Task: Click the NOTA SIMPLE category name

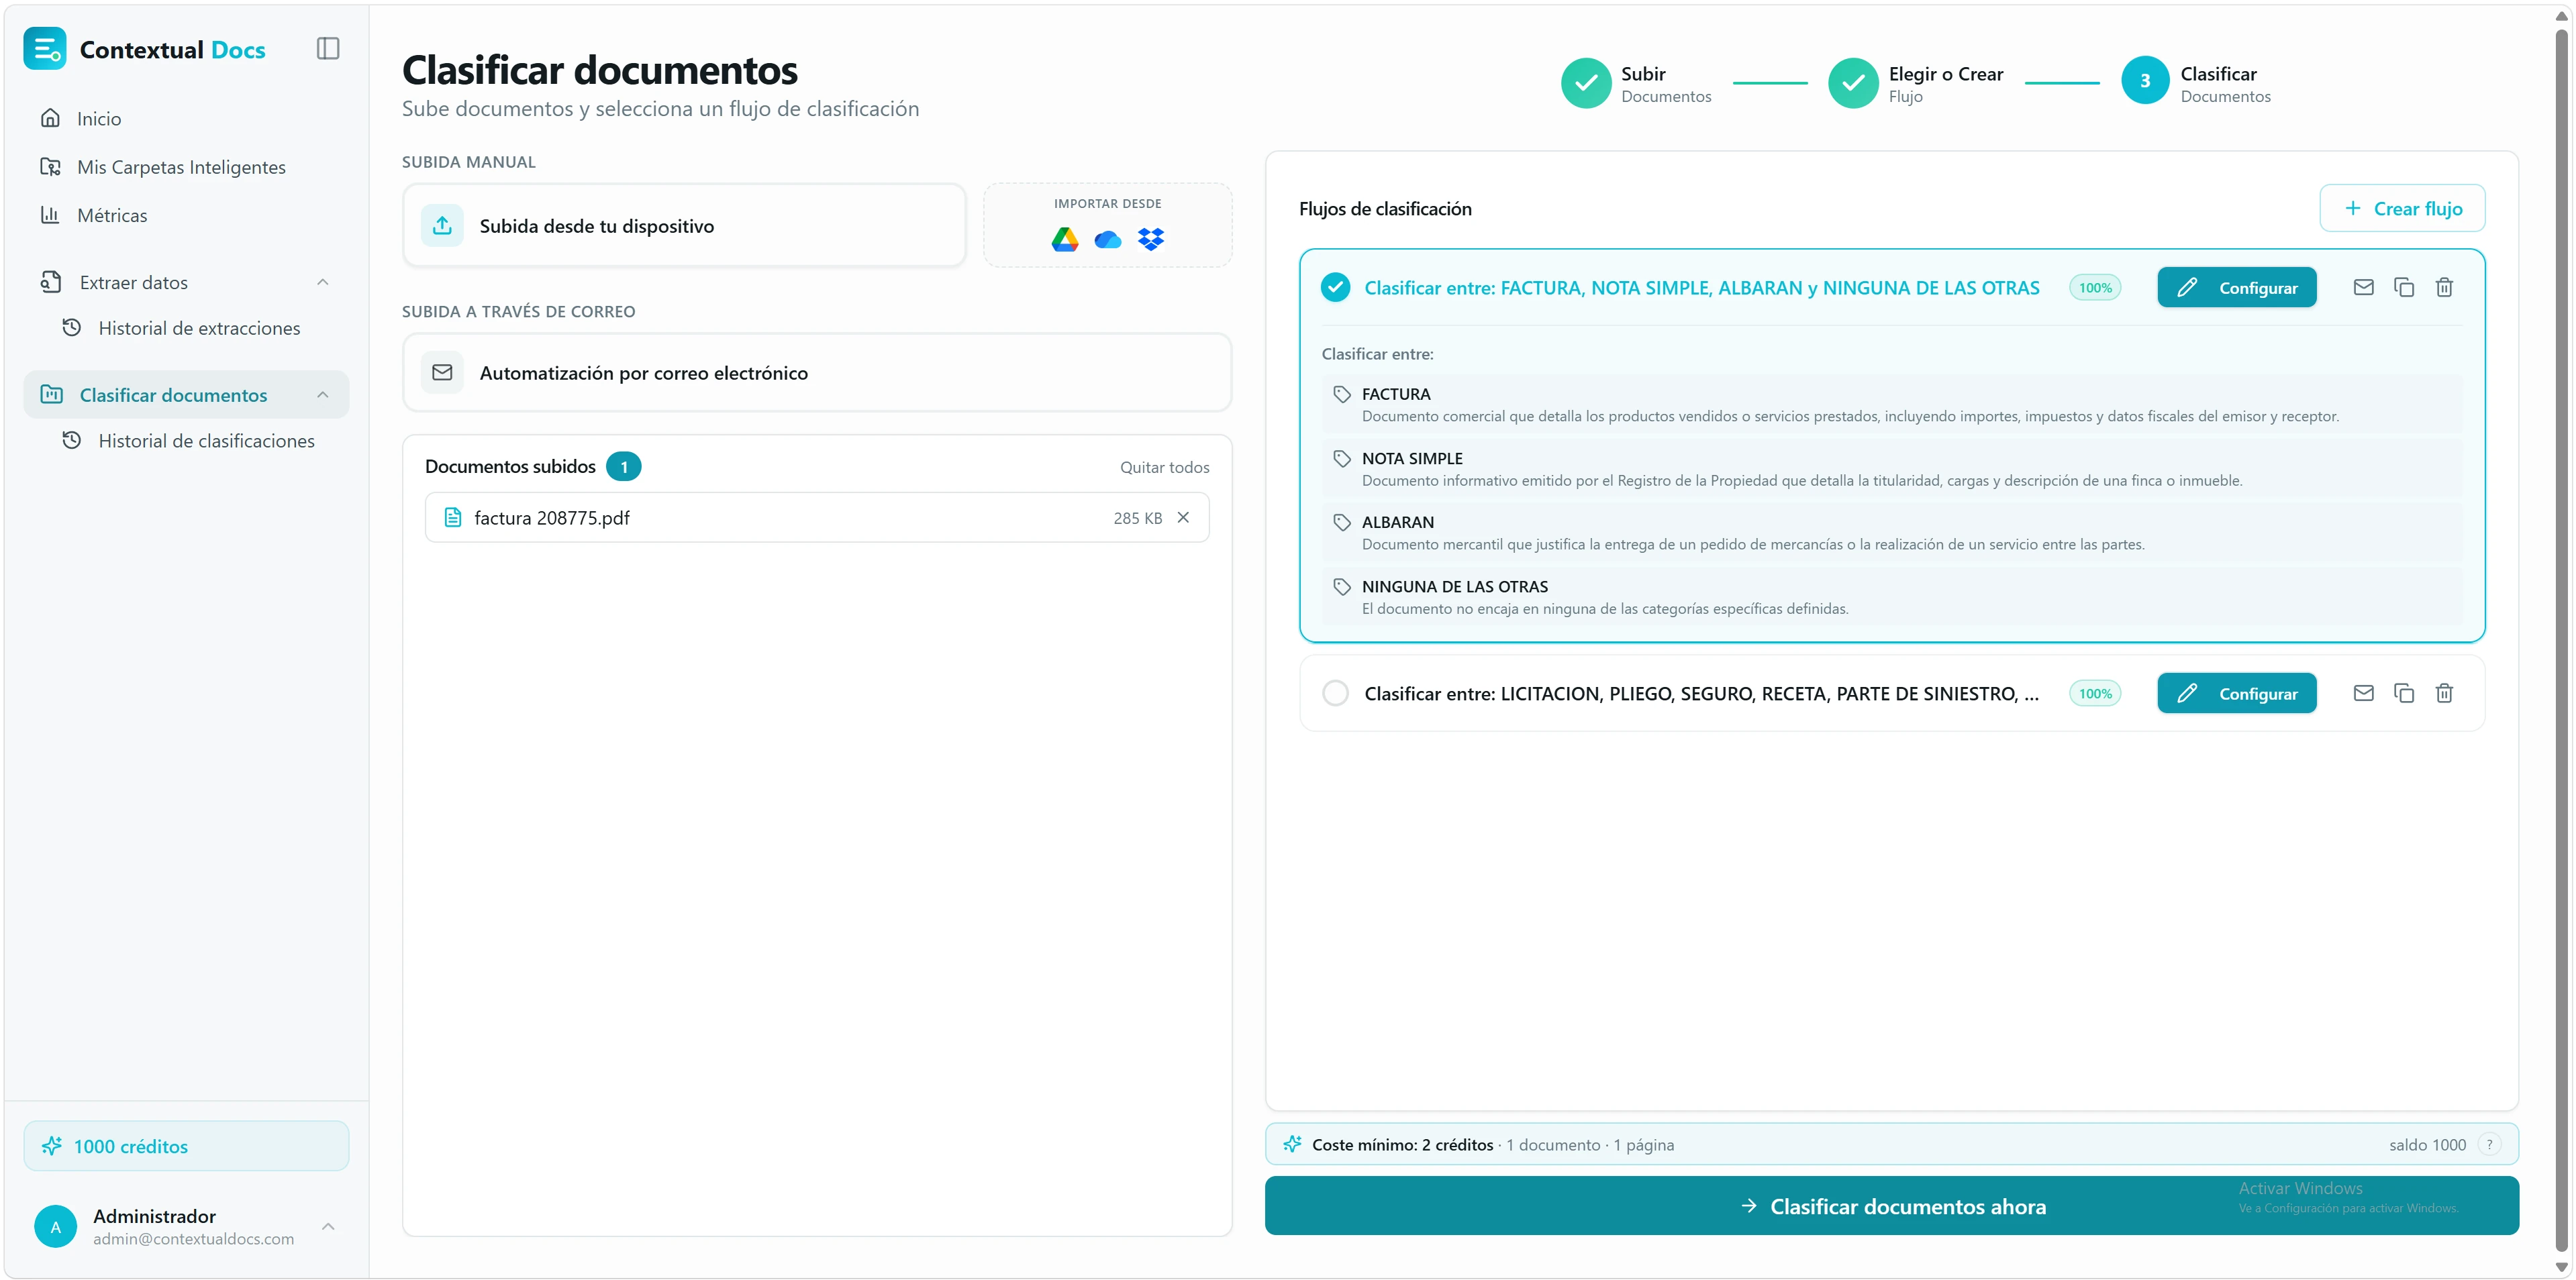Action: coord(1412,459)
